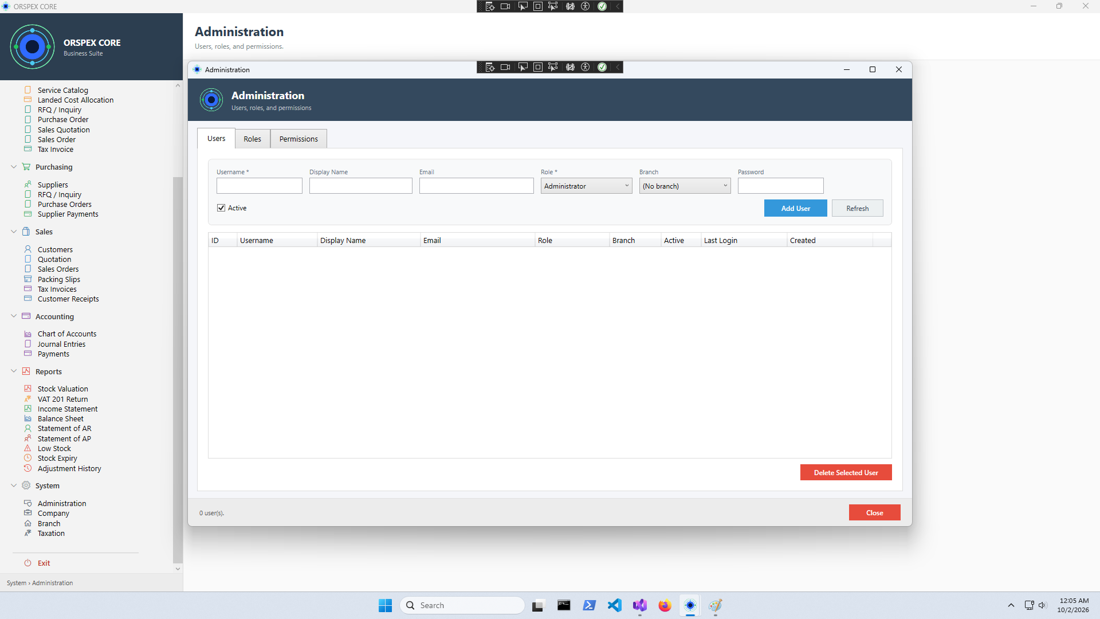The width and height of the screenshot is (1100, 619).
Task: Click the Administration icon under System
Action: pyautogui.click(x=27, y=503)
